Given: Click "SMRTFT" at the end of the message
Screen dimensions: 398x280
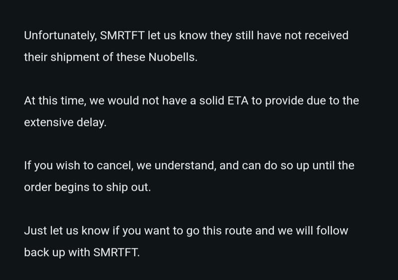Looking at the screenshot, I should (x=116, y=253).
